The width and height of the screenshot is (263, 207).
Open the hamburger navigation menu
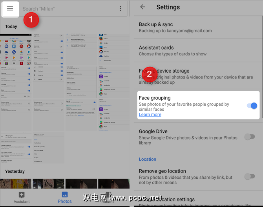(x=10, y=8)
